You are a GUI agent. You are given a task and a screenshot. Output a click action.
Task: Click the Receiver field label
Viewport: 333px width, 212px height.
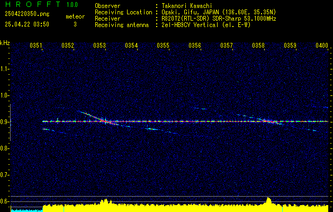pos(107,19)
